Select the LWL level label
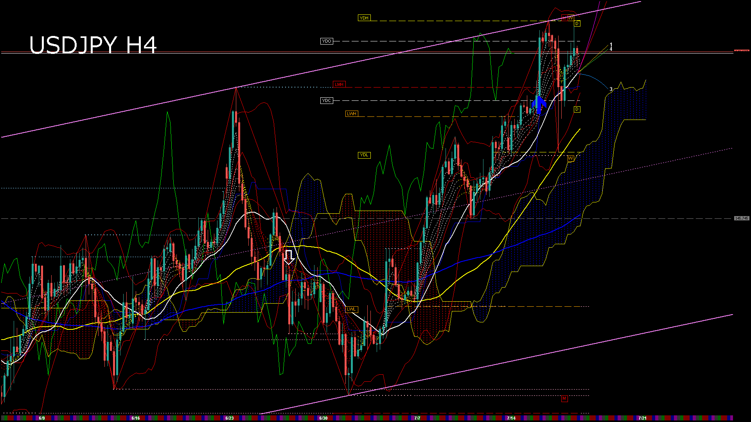This screenshot has width=751, height=422. point(351,309)
